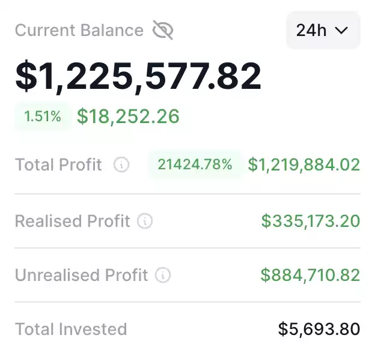Click the Current Balance label
375x353 pixels.
[79, 31]
